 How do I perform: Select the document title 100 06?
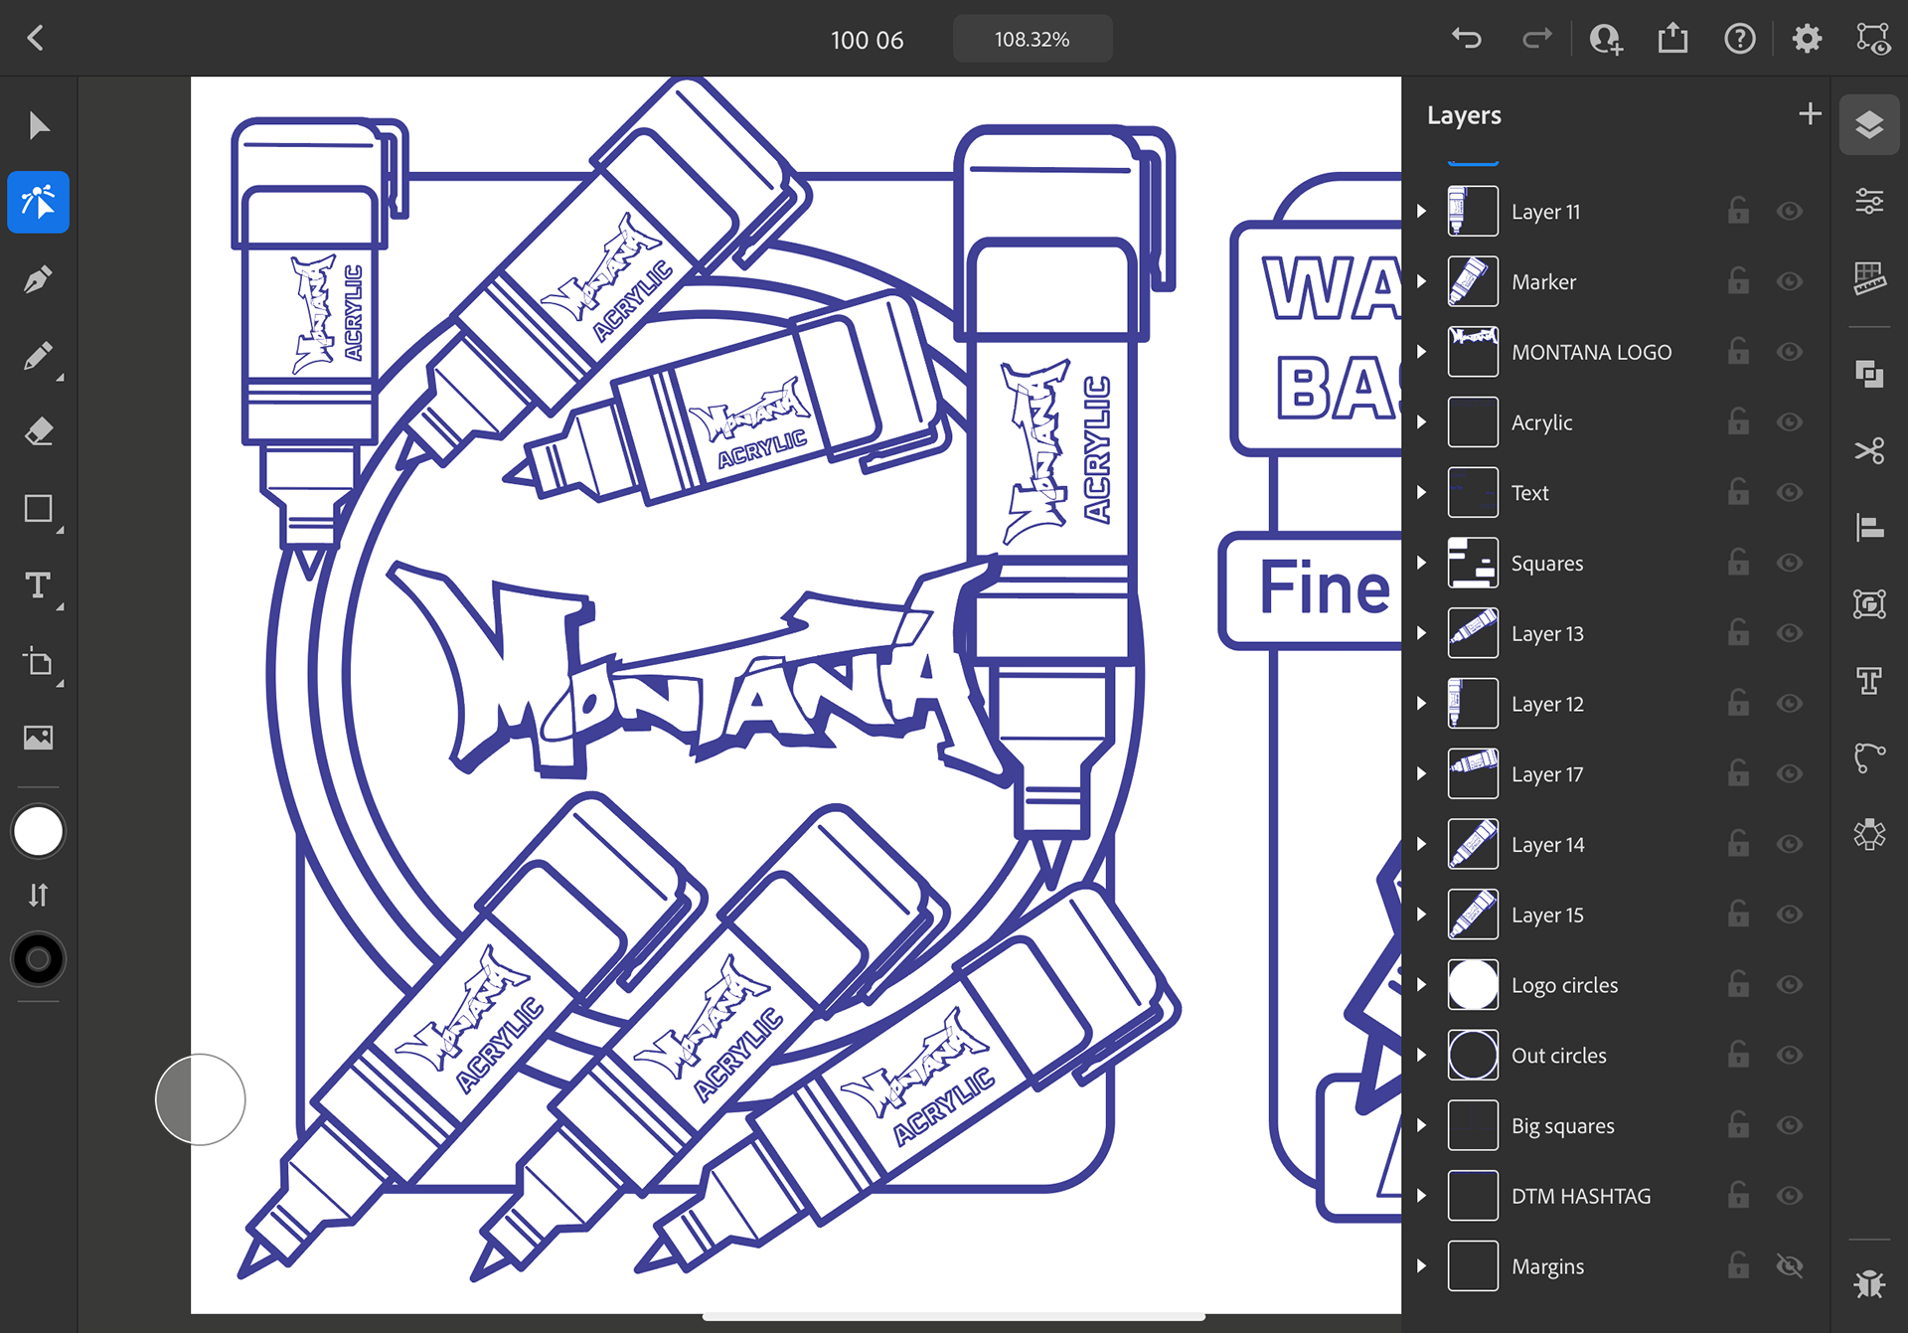click(867, 40)
